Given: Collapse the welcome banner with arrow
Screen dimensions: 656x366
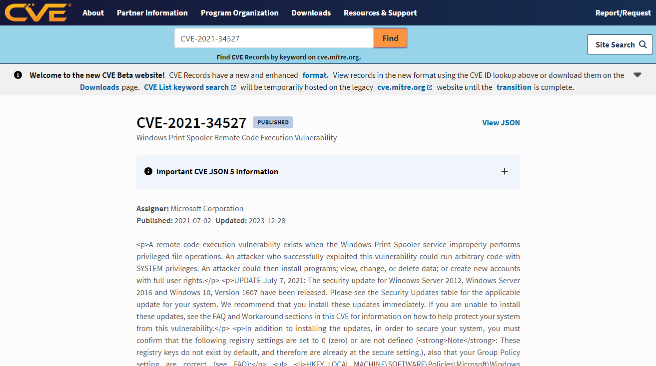Looking at the screenshot, I should [x=637, y=75].
